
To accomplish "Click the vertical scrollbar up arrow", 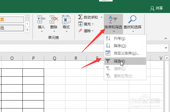I will (x=167, y=58).
